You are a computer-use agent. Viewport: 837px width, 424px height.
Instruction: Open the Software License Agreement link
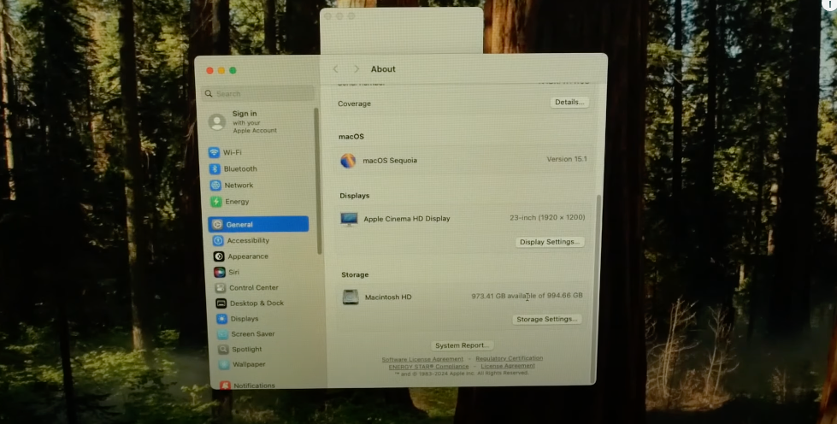pyautogui.click(x=422, y=359)
